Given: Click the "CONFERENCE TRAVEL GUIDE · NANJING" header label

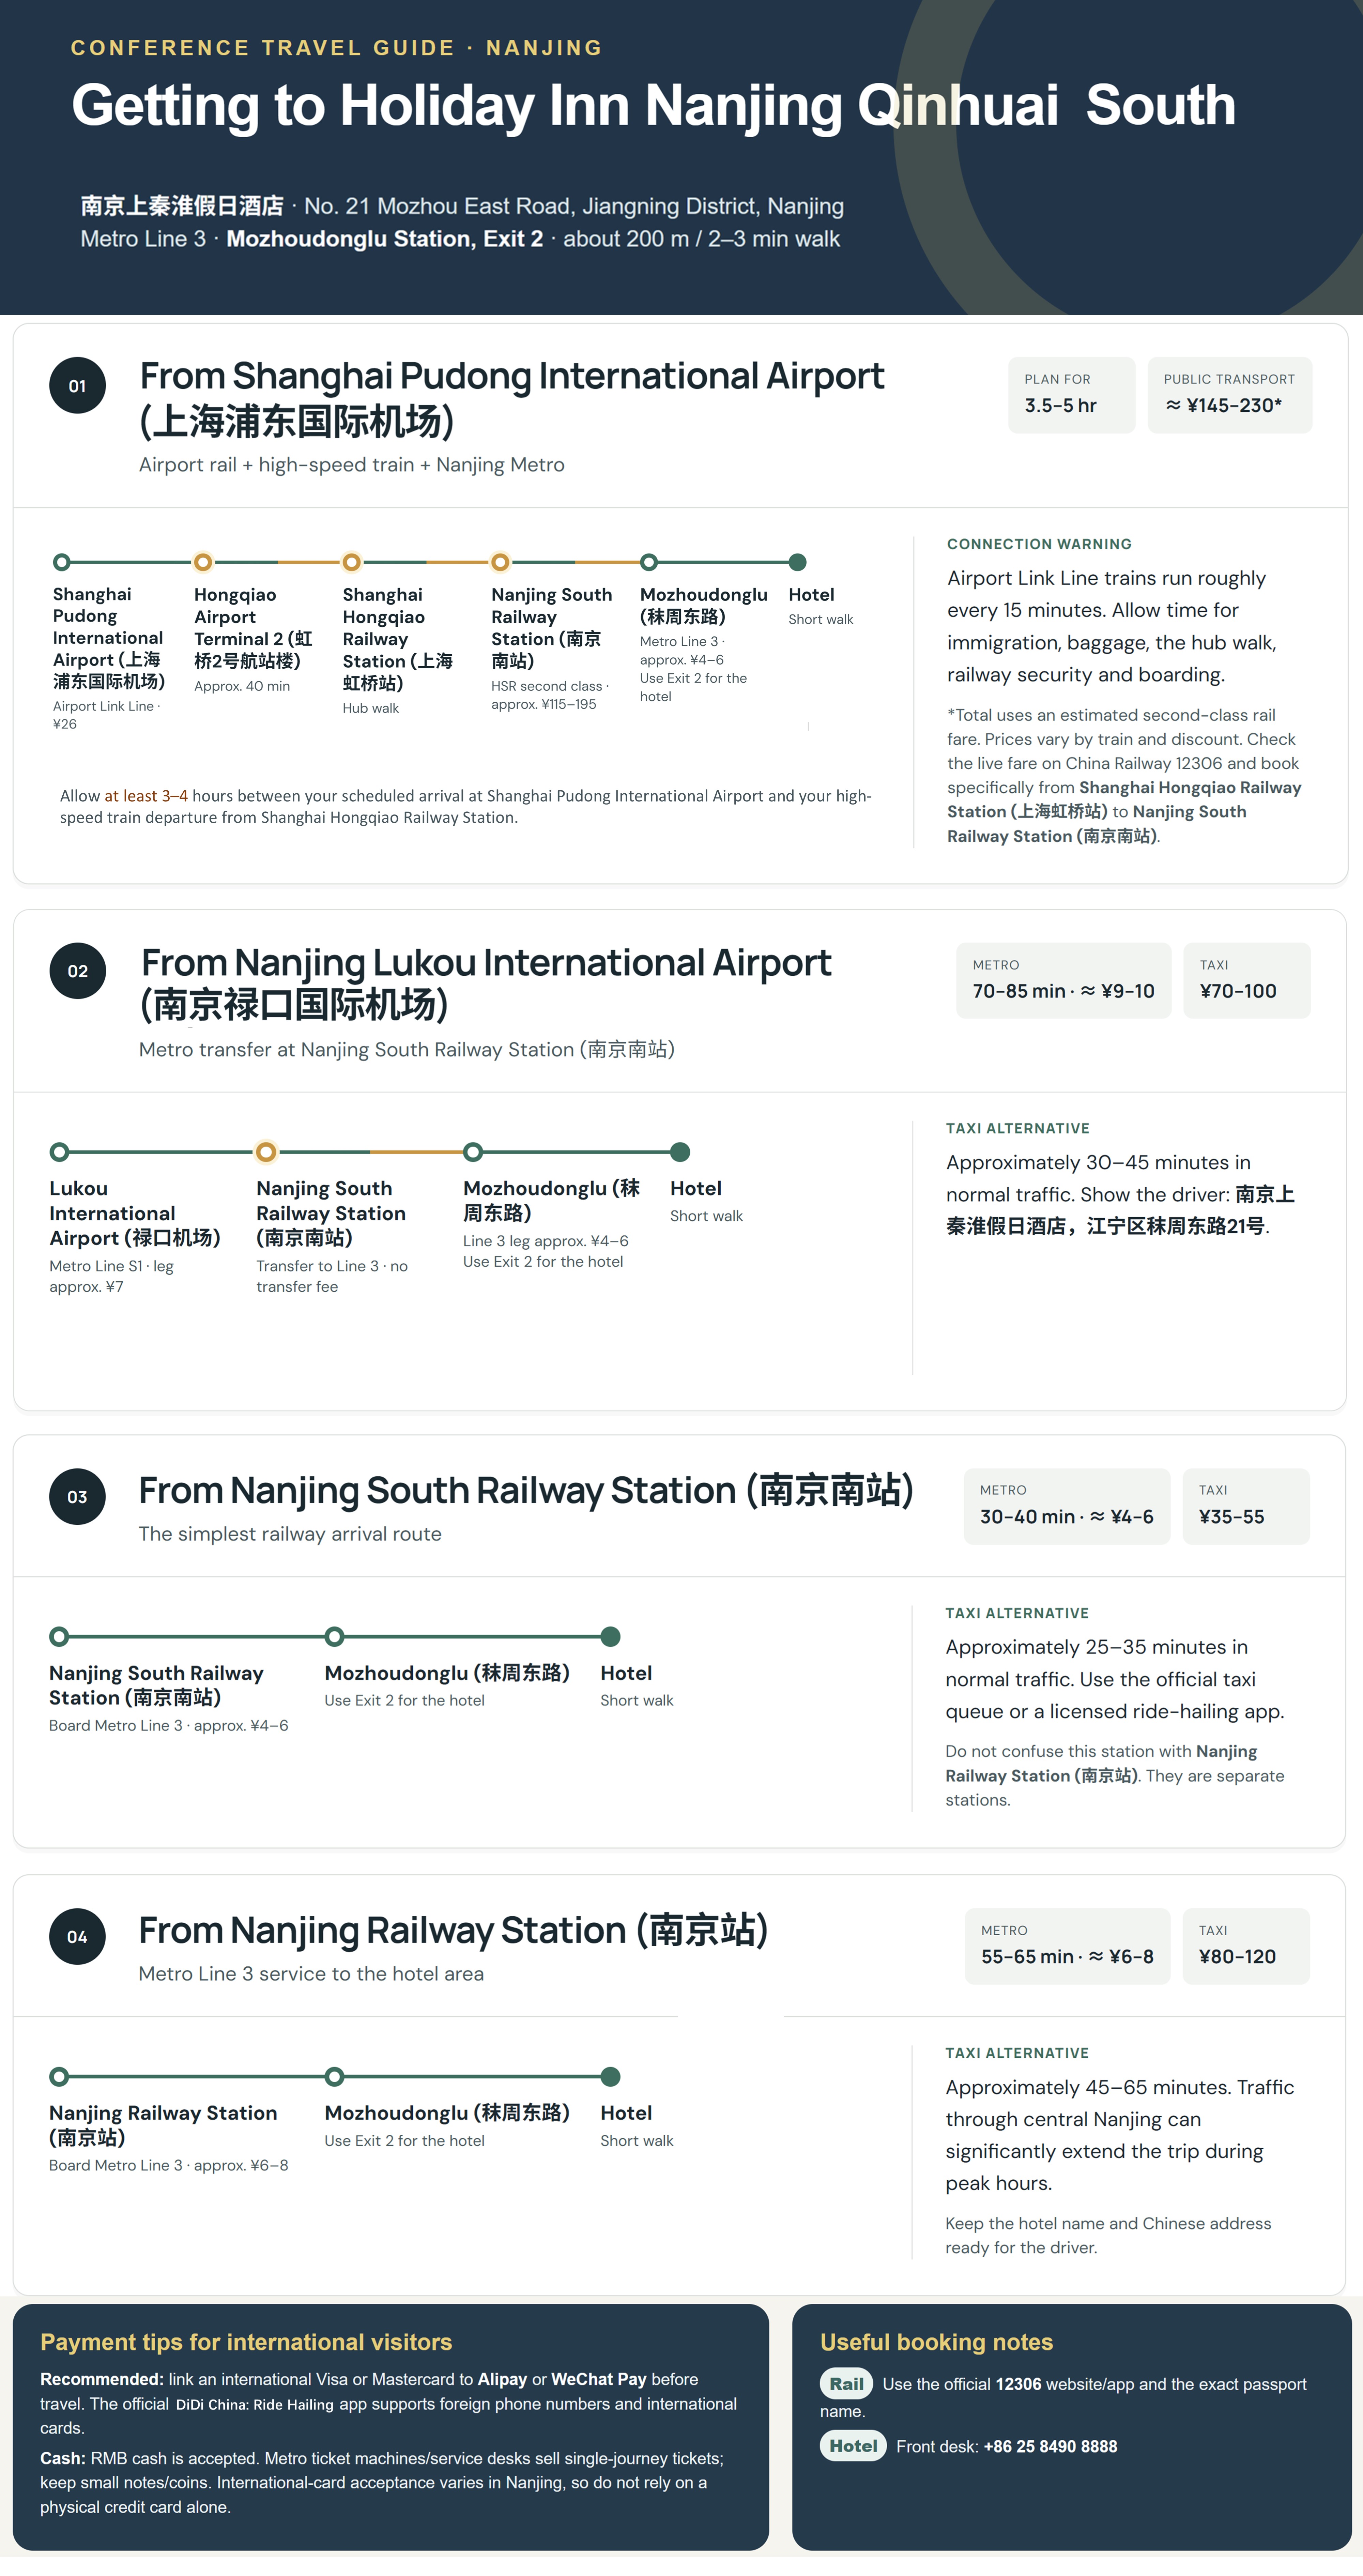Looking at the screenshot, I should pos(337,48).
